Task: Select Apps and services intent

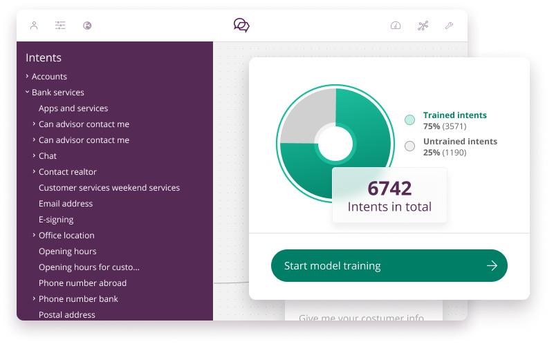Action: [73, 108]
